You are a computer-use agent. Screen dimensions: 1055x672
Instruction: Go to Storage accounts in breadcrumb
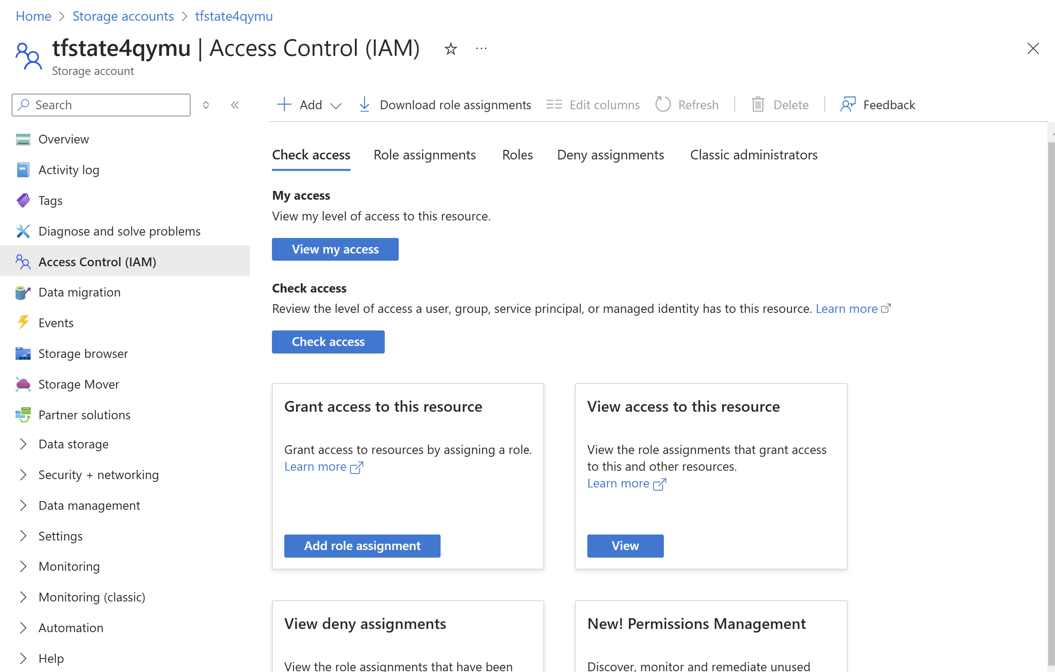tap(123, 16)
